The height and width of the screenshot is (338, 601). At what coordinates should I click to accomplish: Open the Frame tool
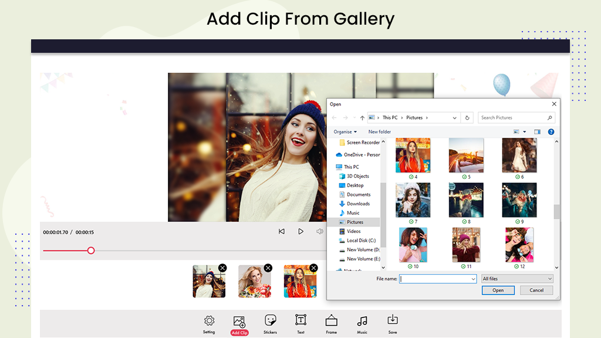(x=332, y=324)
